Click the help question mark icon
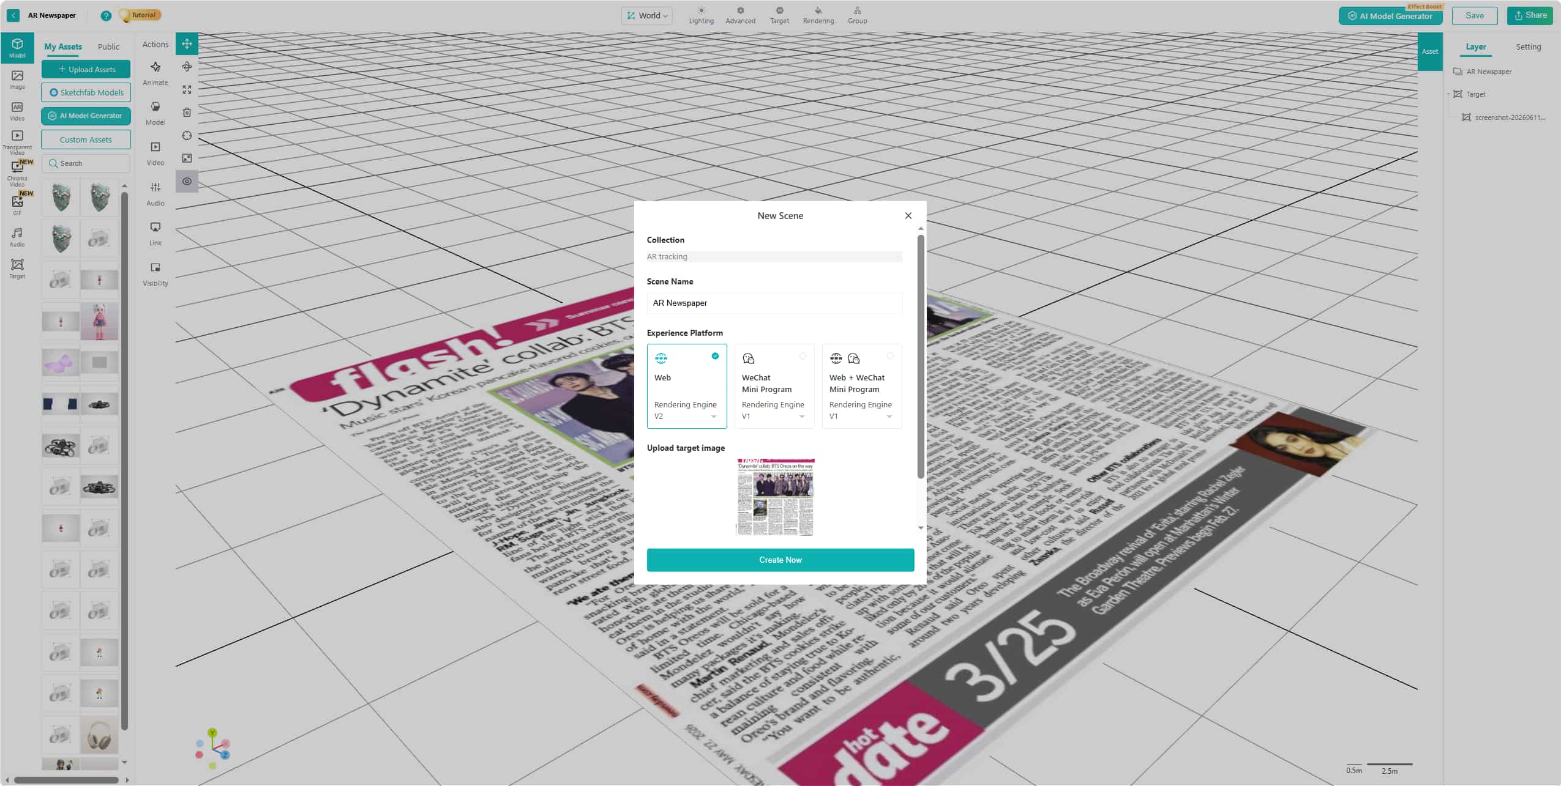The height and width of the screenshot is (786, 1561). click(106, 16)
